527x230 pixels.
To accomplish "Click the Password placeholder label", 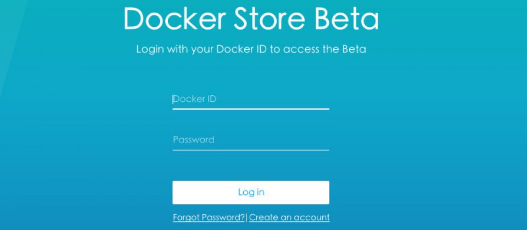I will [194, 140].
